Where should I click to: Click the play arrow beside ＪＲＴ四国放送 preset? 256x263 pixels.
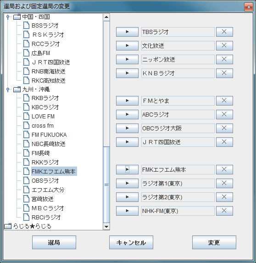127,142
